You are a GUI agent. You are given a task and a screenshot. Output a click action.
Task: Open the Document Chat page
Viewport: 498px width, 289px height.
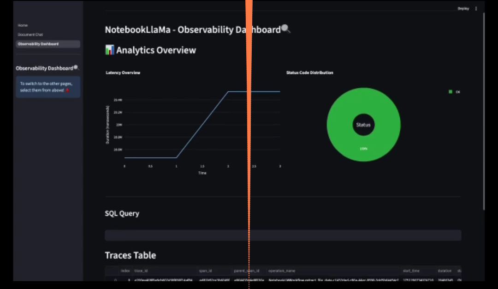pos(30,35)
